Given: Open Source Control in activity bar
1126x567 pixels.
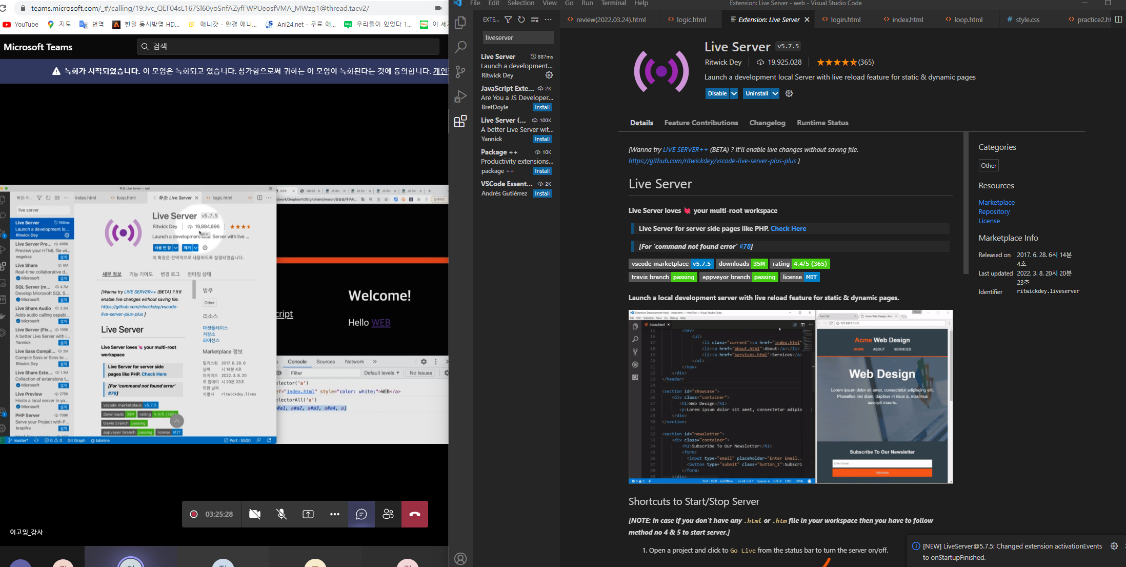Looking at the screenshot, I should (x=460, y=72).
